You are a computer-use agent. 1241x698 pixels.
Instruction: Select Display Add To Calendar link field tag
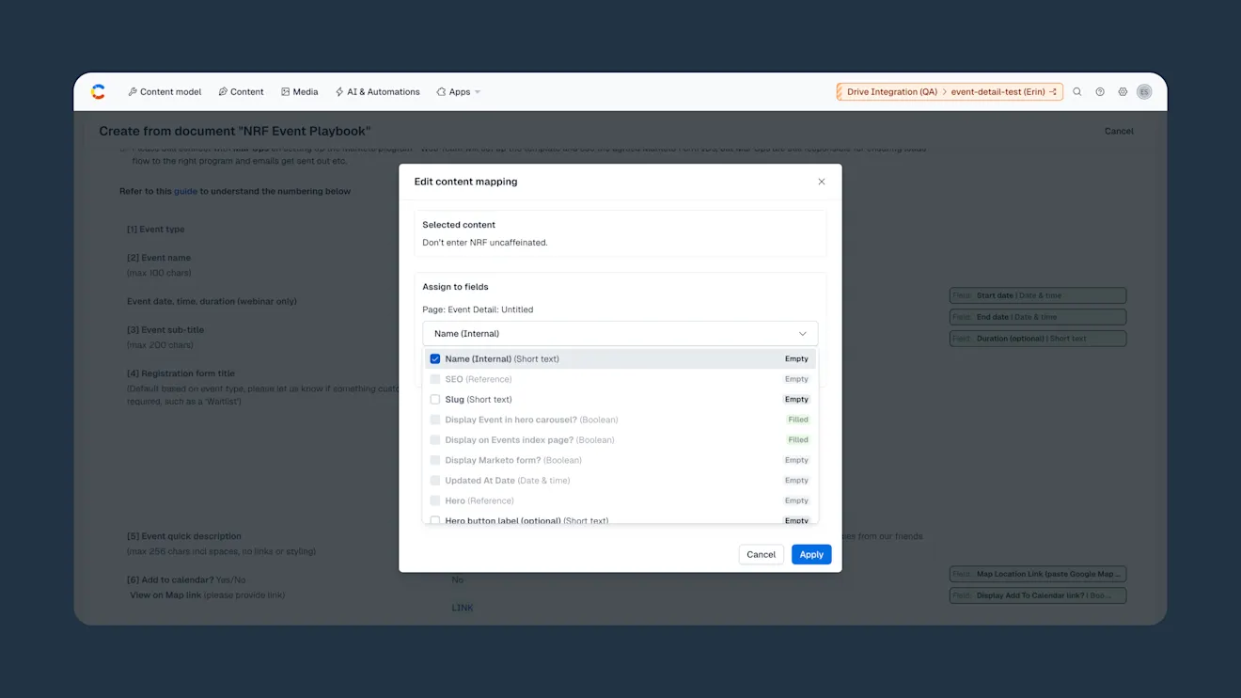[1038, 595]
